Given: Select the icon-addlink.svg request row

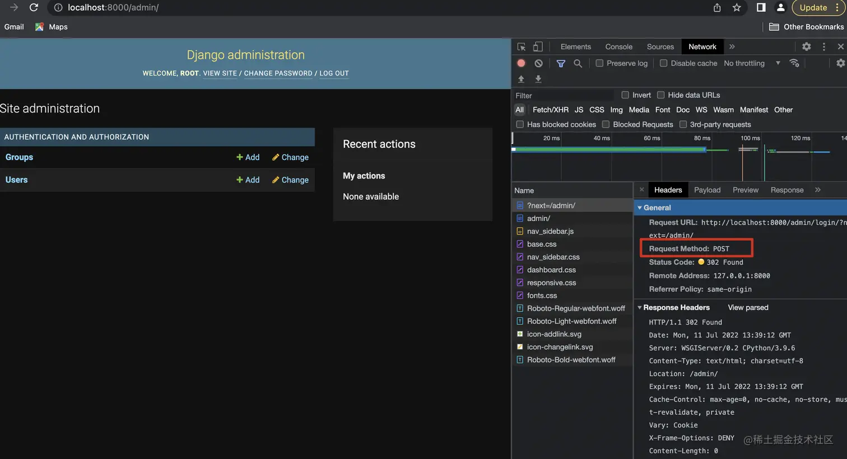Looking at the screenshot, I should pyautogui.click(x=572, y=334).
